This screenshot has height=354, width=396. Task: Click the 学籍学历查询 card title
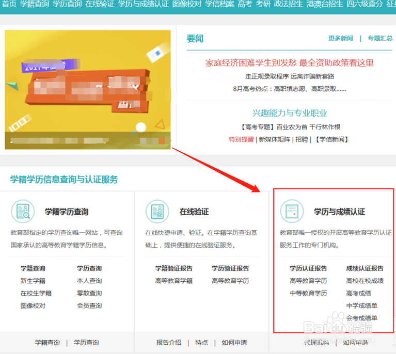(x=67, y=212)
